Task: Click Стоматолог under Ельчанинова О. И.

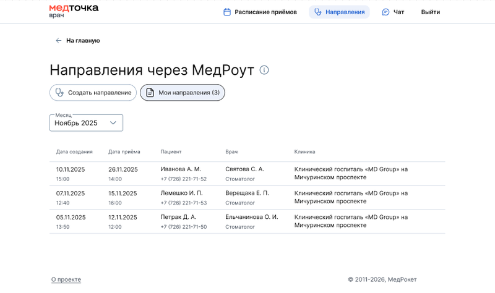Action: click(240, 227)
